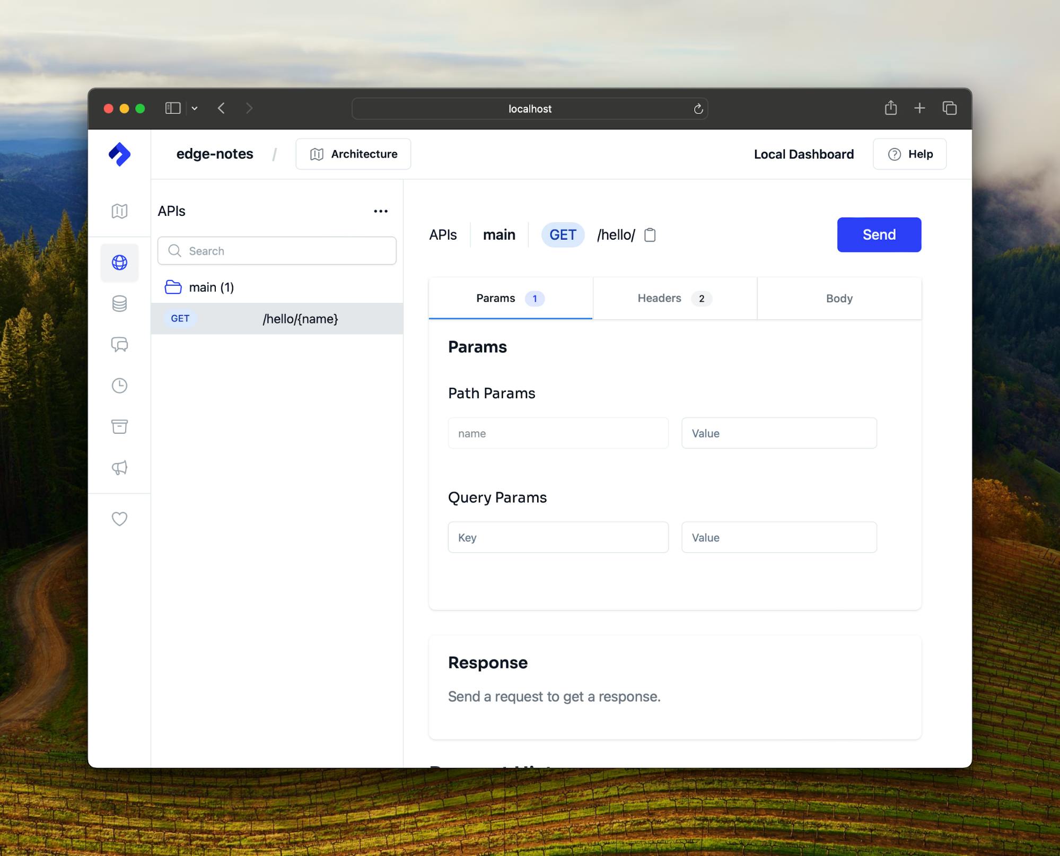The height and width of the screenshot is (856, 1060).
Task: Open the chat bubbles sidebar icon
Action: pos(119,345)
